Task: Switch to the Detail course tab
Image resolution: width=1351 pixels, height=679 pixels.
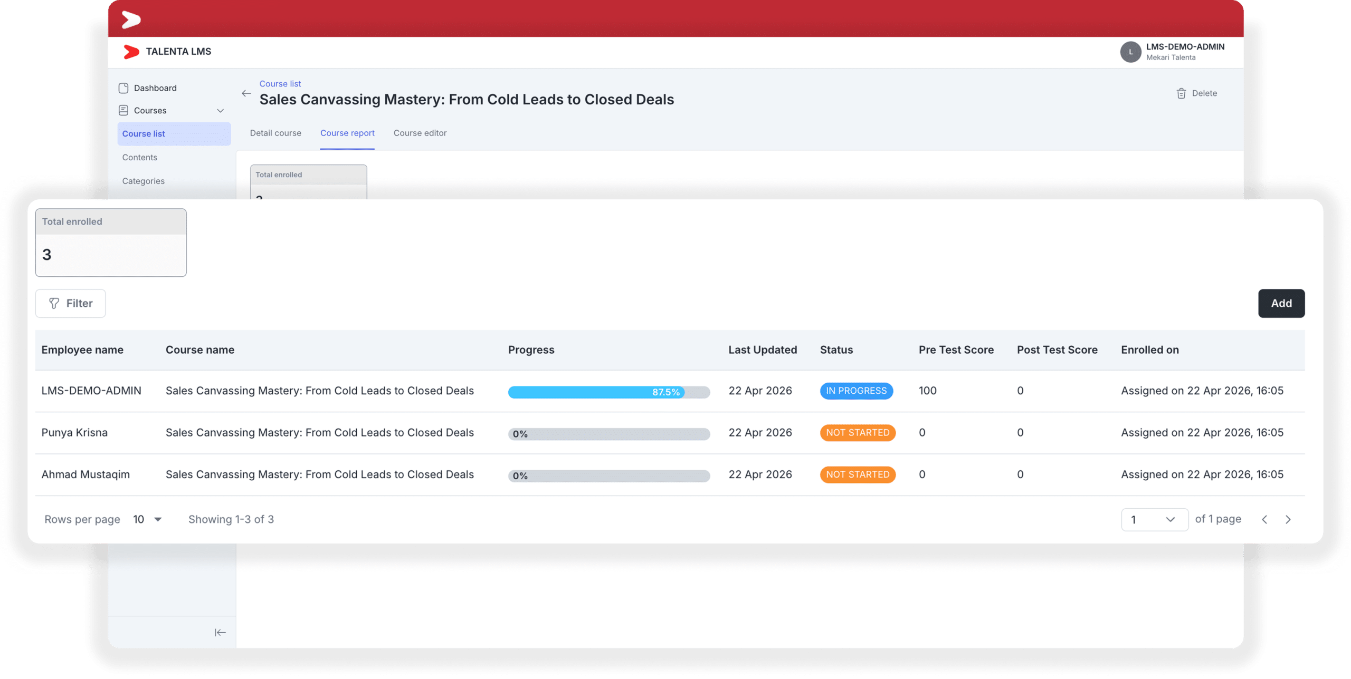Action: pos(275,133)
